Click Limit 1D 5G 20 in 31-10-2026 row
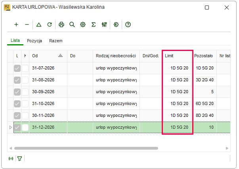Viewport: 239px width, 169px height. coord(179,103)
